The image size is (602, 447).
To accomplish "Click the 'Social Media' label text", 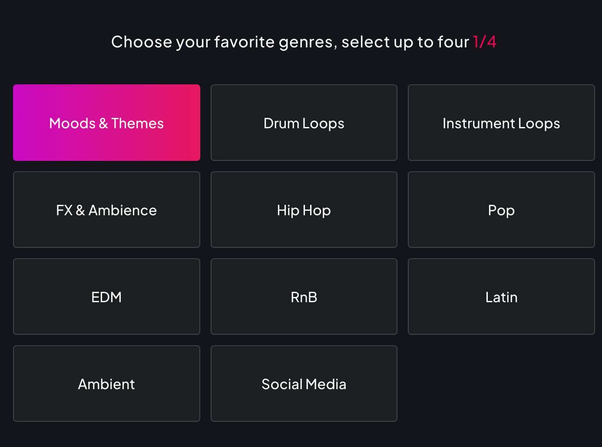I will (x=304, y=384).
